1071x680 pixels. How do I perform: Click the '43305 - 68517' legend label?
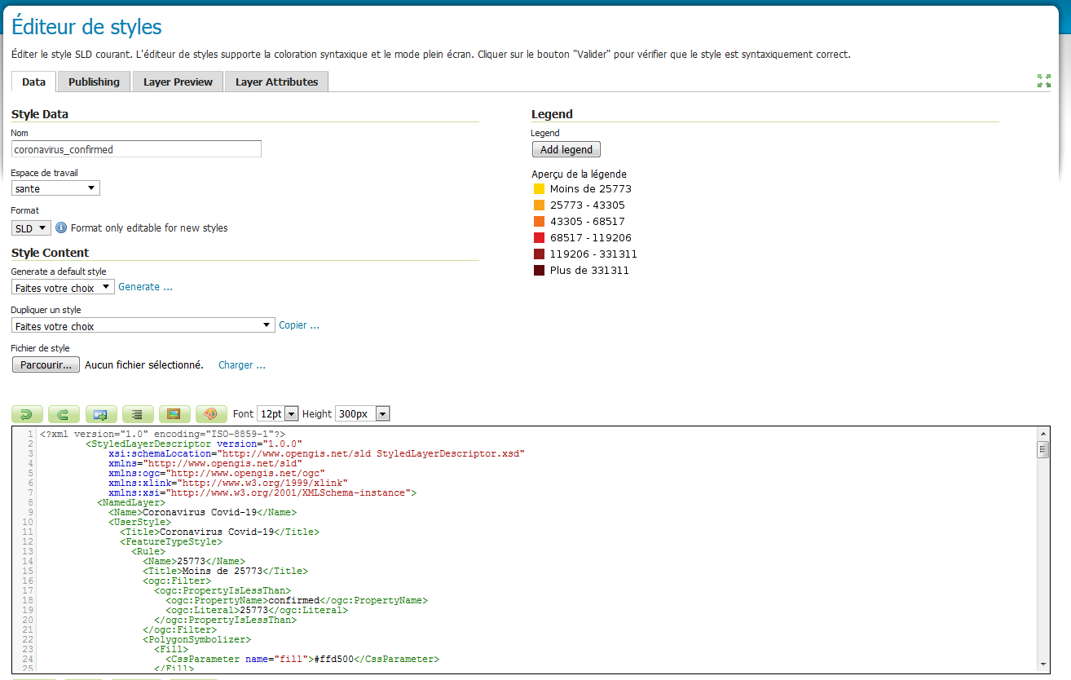588,222
